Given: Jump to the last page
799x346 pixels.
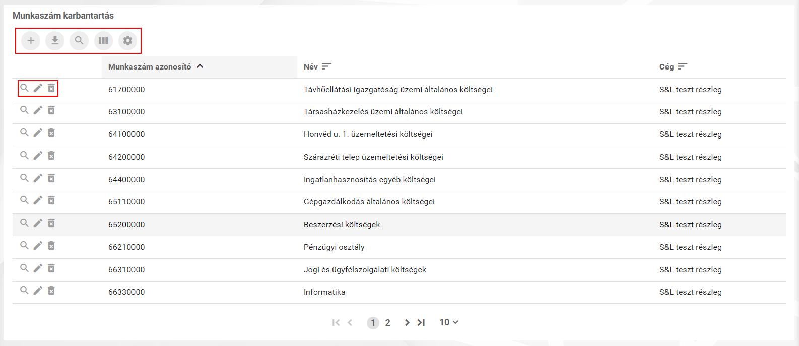Looking at the screenshot, I should pyautogui.click(x=421, y=323).
